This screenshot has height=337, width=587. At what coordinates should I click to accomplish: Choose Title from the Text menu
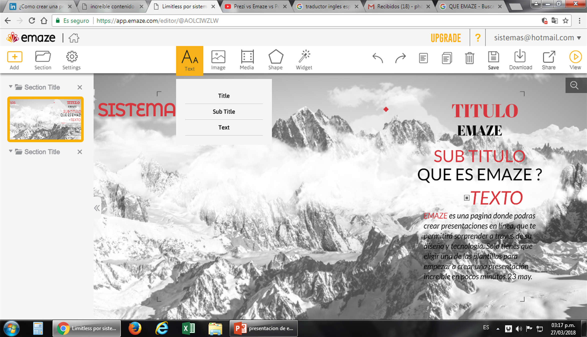[x=224, y=96]
